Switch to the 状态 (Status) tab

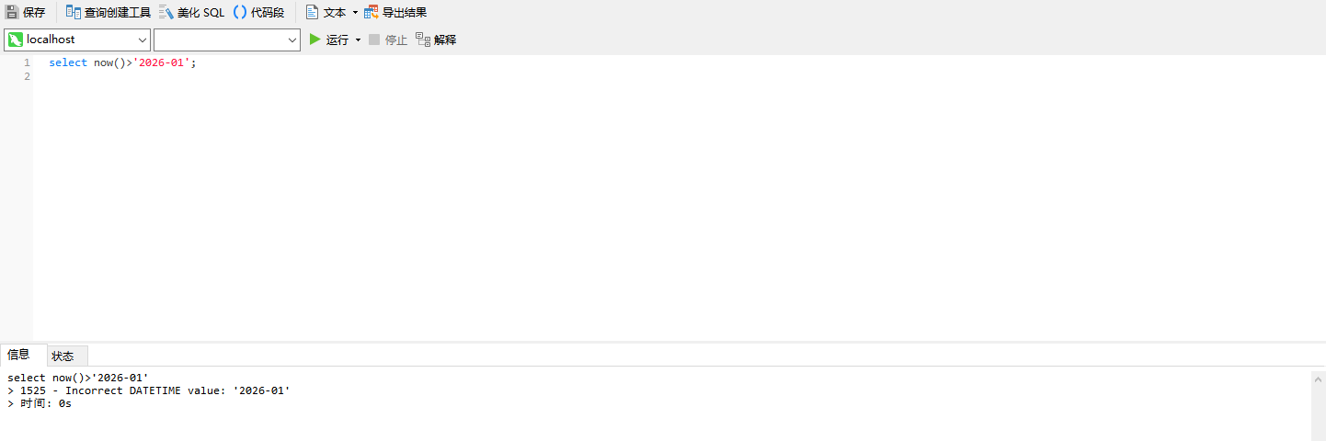click(x=63, y=356)
